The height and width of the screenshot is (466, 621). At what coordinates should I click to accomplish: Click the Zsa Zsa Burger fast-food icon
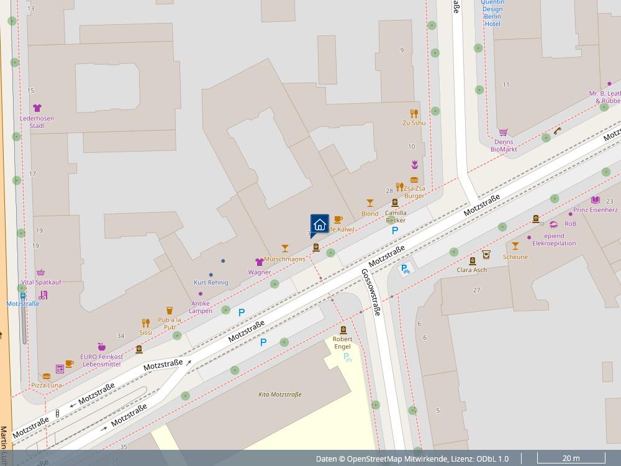pos(414,180)
